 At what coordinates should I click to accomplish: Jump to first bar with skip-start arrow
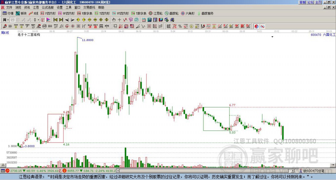(x=55, y=20)
